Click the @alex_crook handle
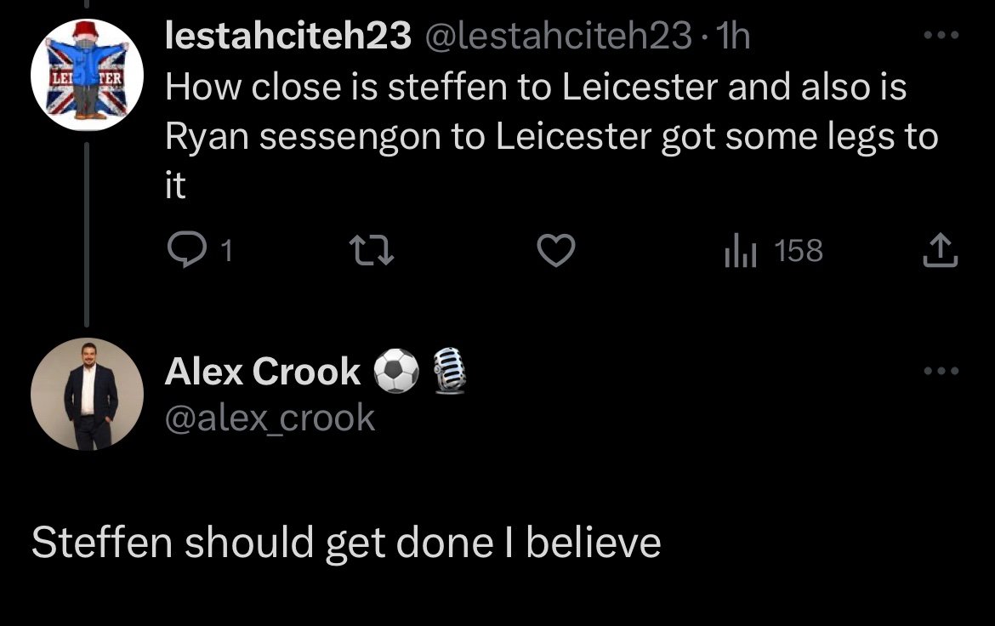This screenshot has width=995, height=626. (x=270, y=418)
